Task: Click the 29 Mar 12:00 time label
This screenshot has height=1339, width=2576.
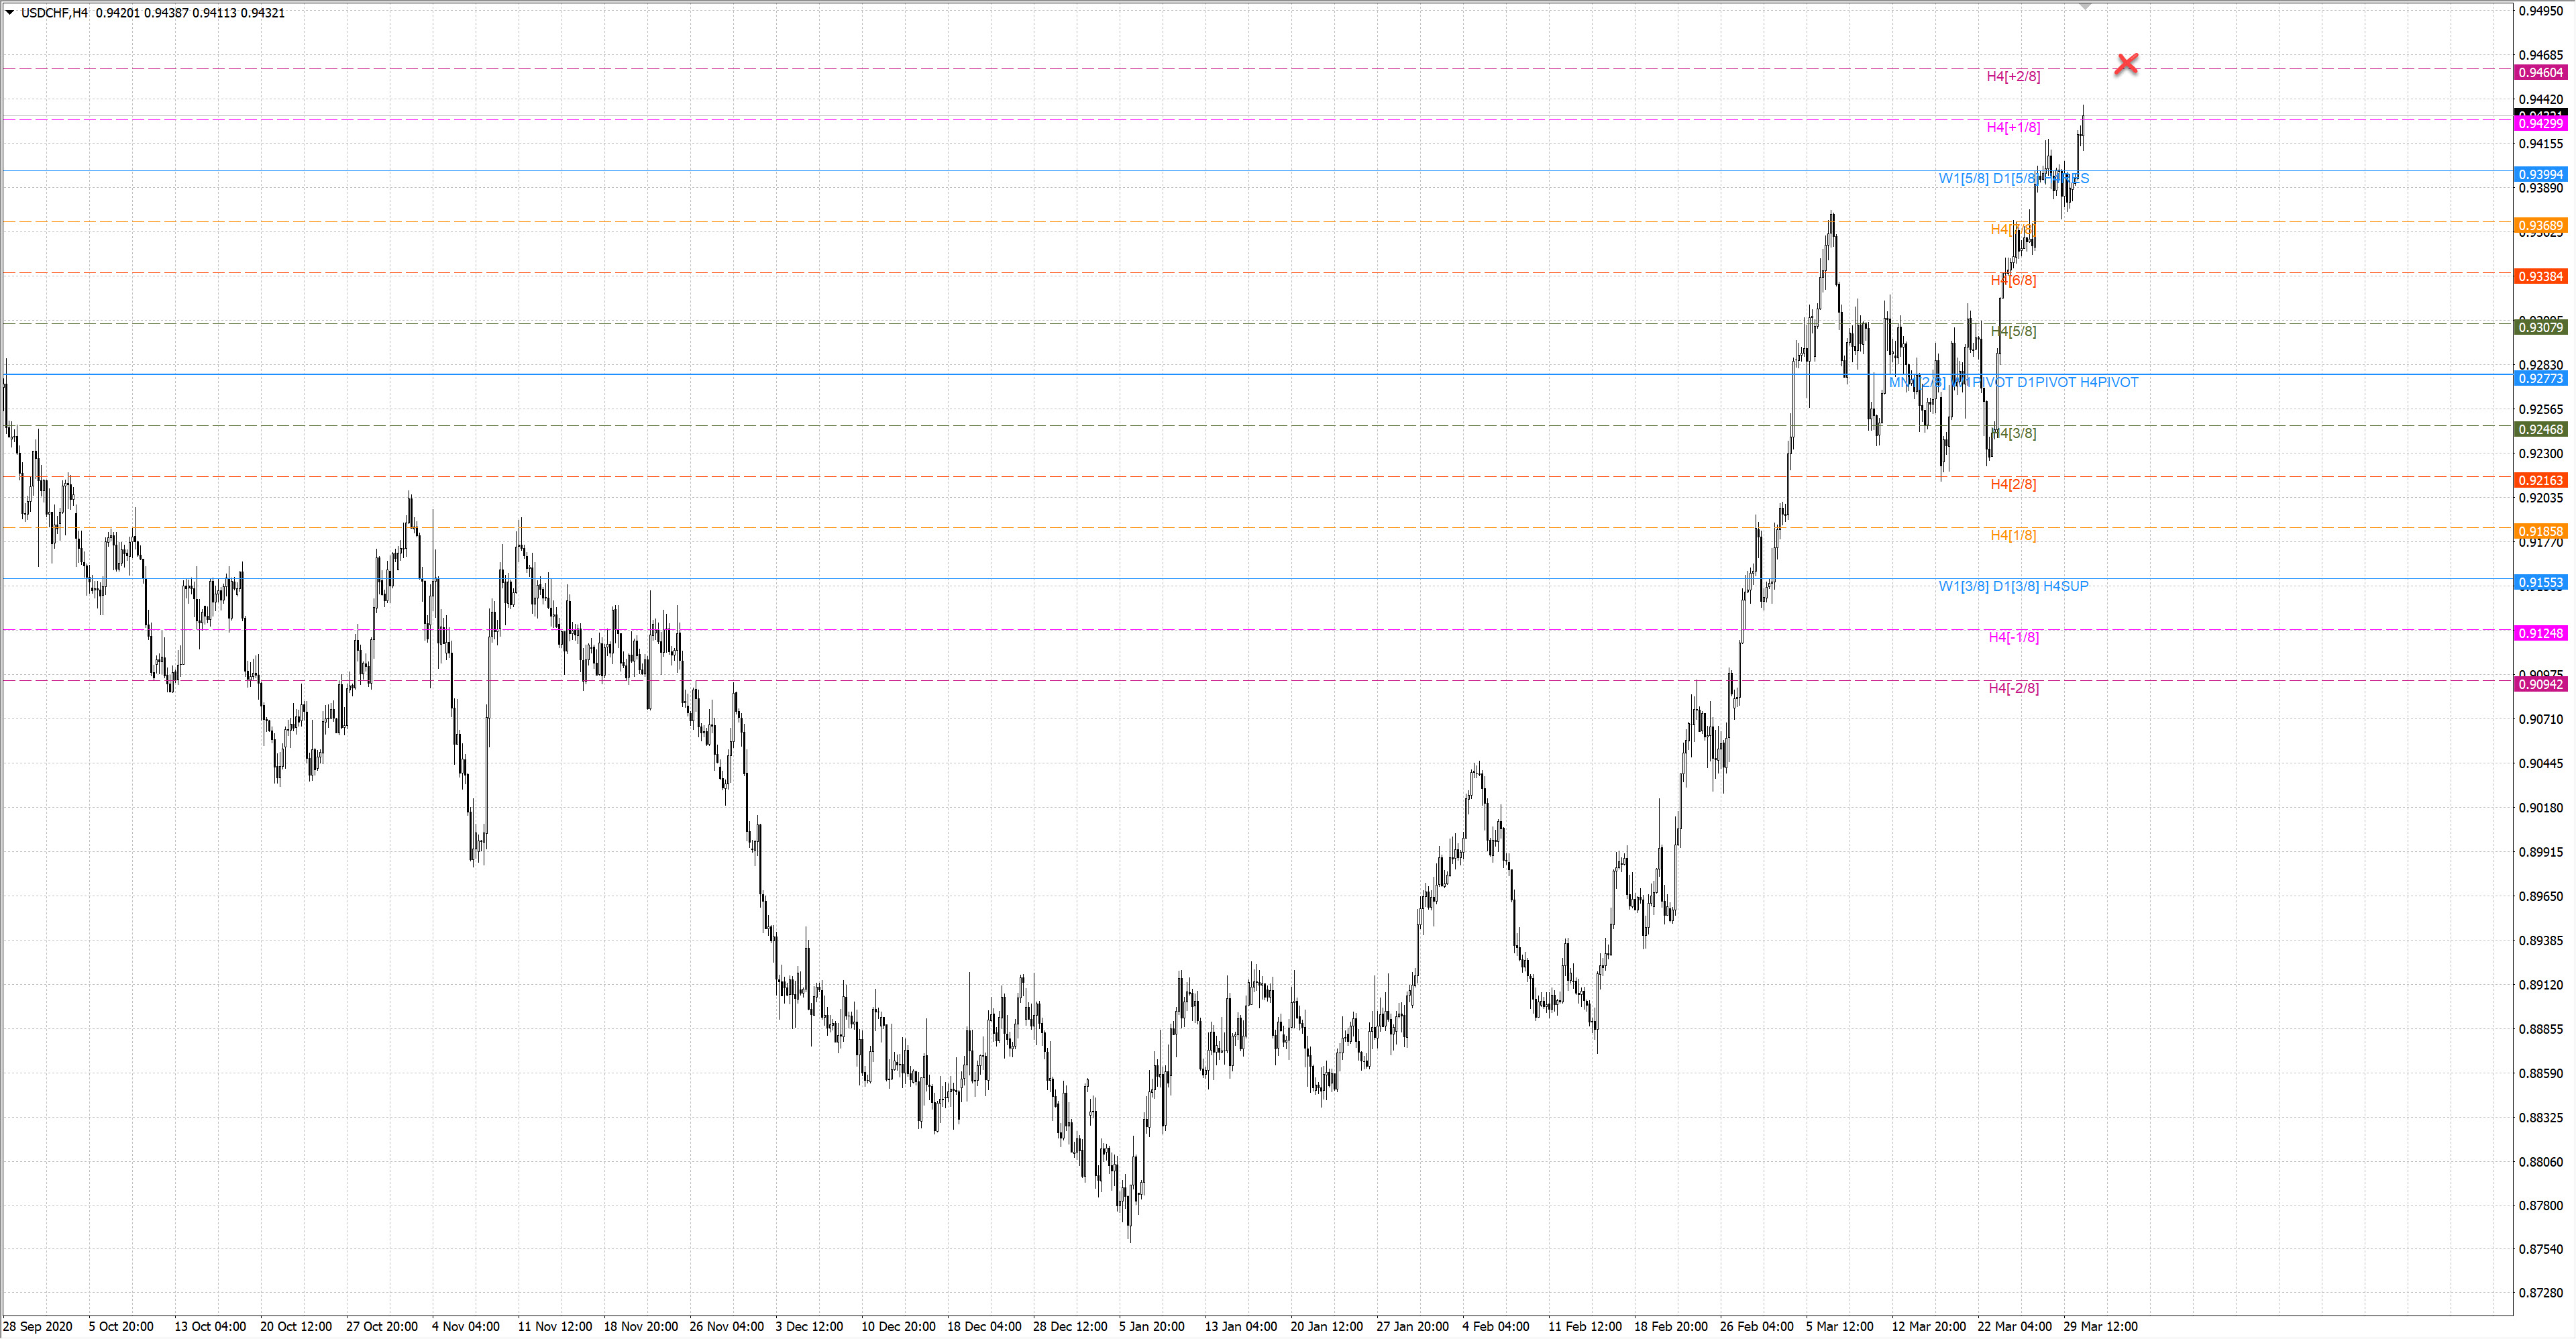Action: click(x=2100, y=1326)
